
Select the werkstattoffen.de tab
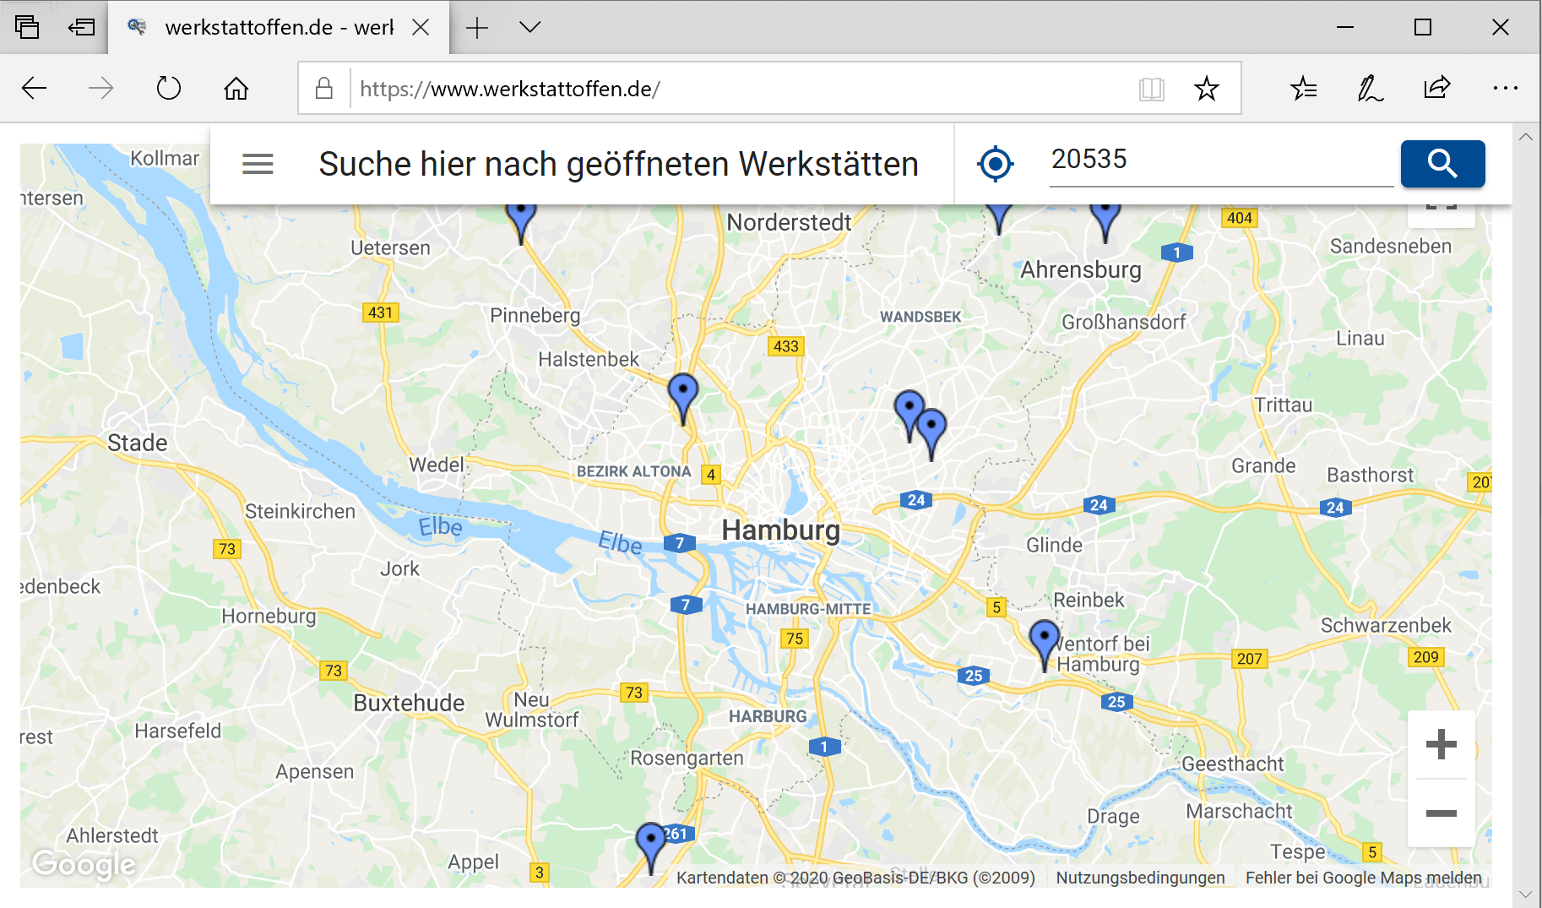tap(279, 28)
